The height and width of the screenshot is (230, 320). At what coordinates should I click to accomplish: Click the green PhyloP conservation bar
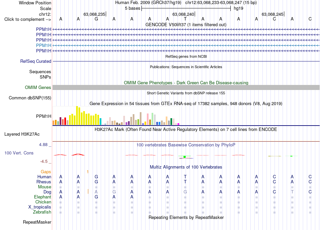185,157
